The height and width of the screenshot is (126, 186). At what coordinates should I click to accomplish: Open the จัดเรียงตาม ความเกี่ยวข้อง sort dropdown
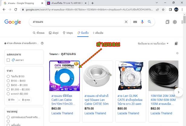[153, 44]
